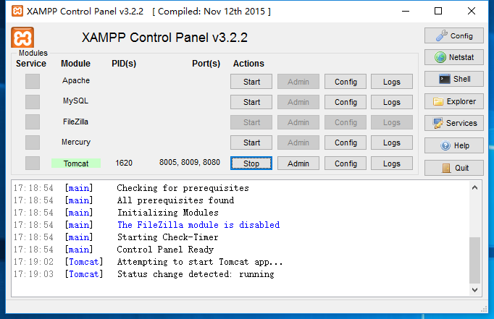Click the window resize grip in status bar

pos(485,310)
